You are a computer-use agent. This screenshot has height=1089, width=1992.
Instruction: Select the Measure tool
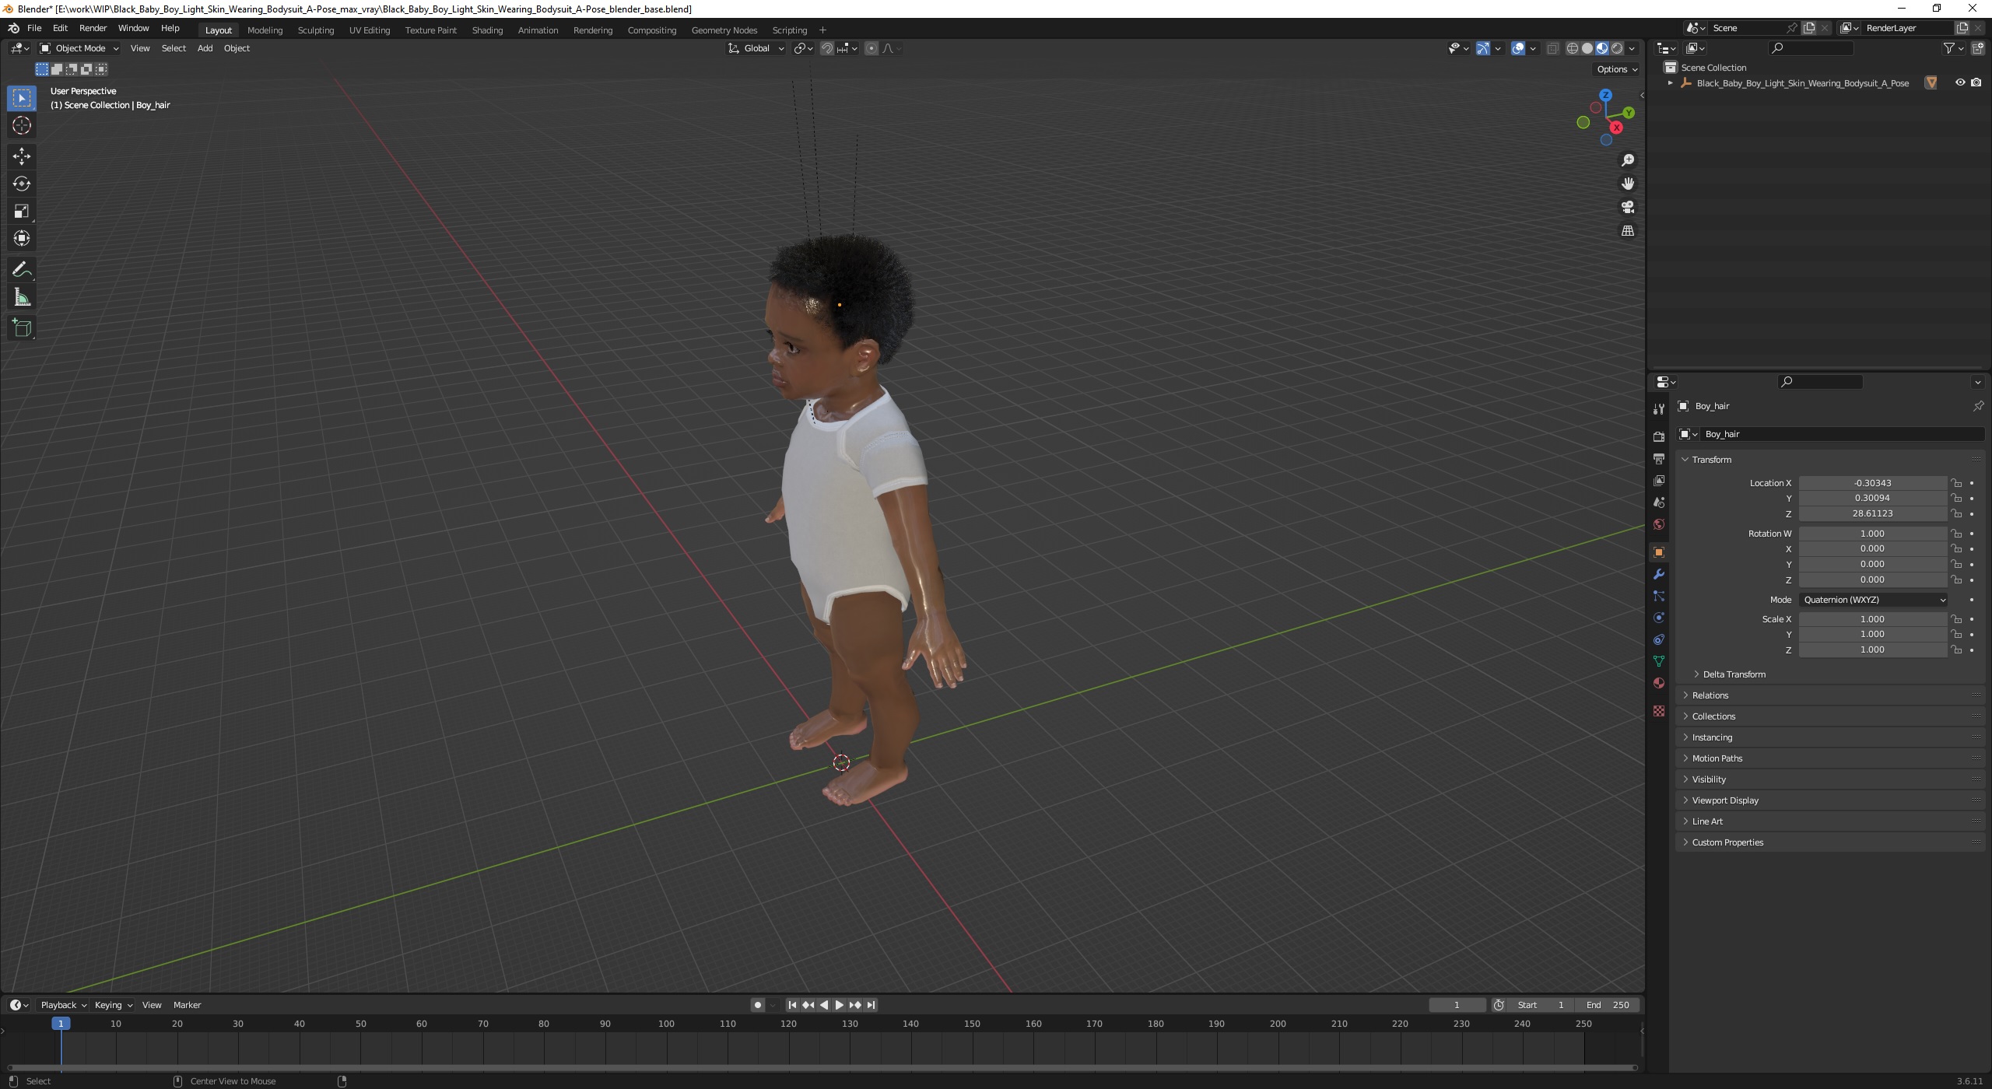tap(22, 297)
